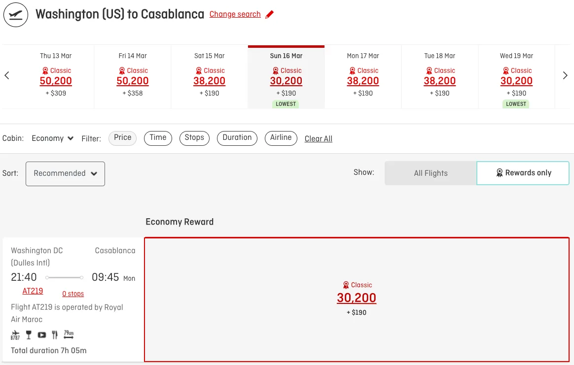Click the 30,200 points under Sun 16 Mar
This screenshot has width=574, height=365.
[x=287, y=81]
